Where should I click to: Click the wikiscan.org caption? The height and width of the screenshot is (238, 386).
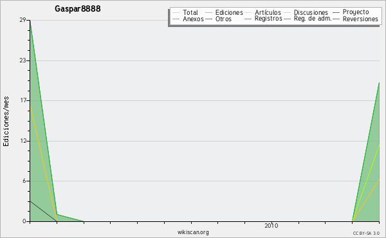coord(193,232)
